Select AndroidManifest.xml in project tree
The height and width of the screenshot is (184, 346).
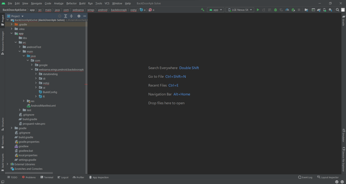41,106
